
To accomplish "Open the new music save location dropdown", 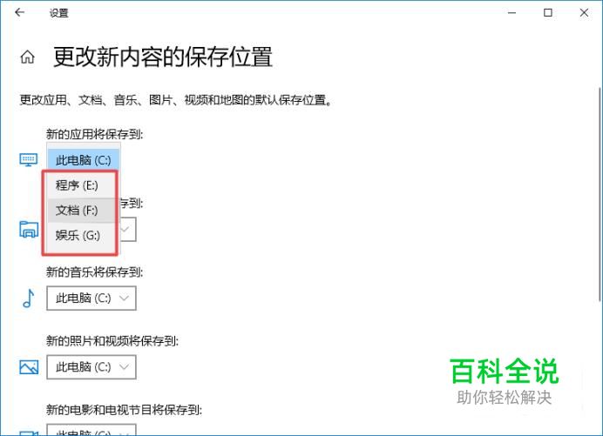I will point(91,298).
